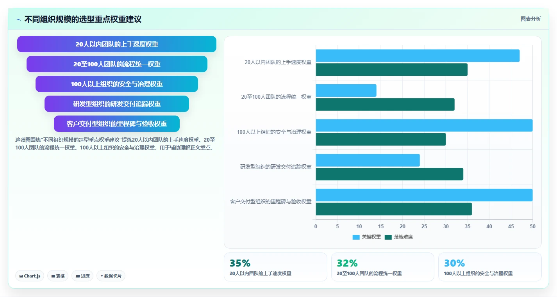557x297 pixels.
Task: Click y-axis label 100人以上组织的安全与治理权重
Action: tap(274, 132)
